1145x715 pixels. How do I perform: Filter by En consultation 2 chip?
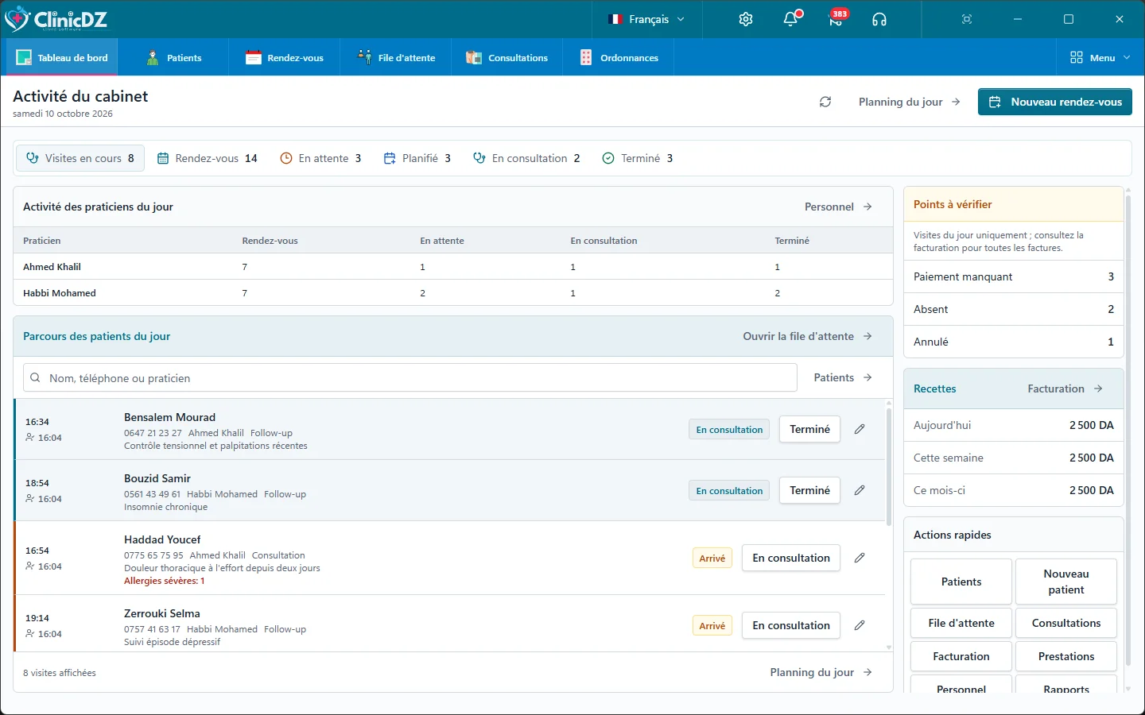(x=526, y=158)
